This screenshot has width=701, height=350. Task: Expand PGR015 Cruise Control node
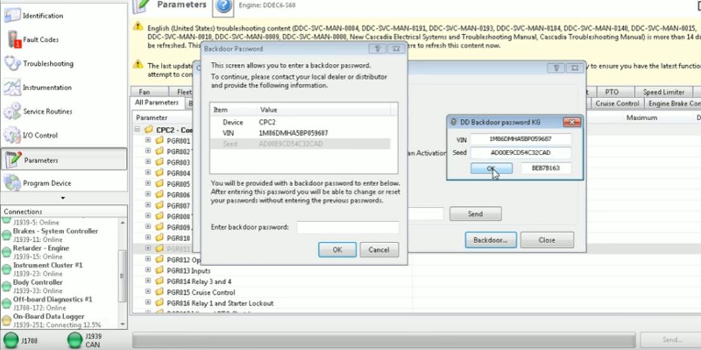click(x=148, y=292)
